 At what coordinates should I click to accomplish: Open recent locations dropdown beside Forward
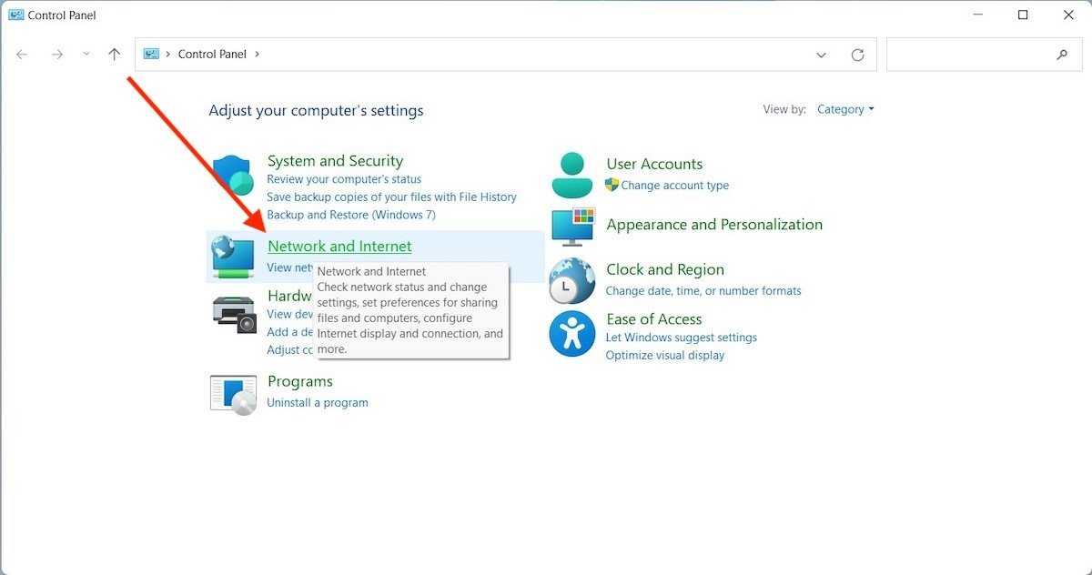[86, 55]
